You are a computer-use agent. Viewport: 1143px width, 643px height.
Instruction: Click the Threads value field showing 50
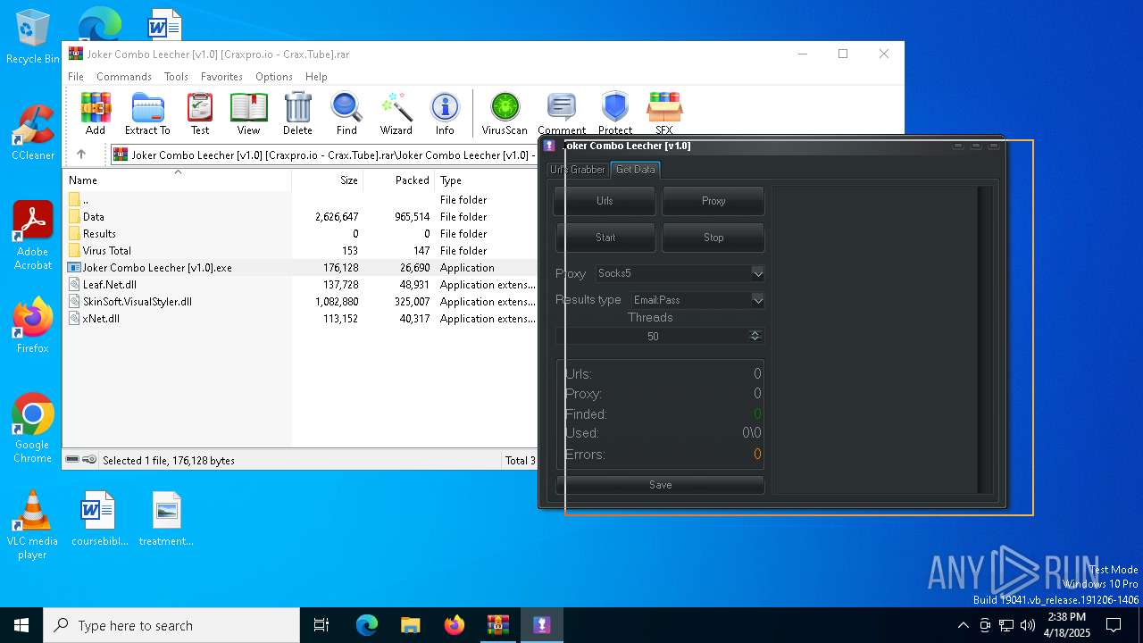pos(653,337)
